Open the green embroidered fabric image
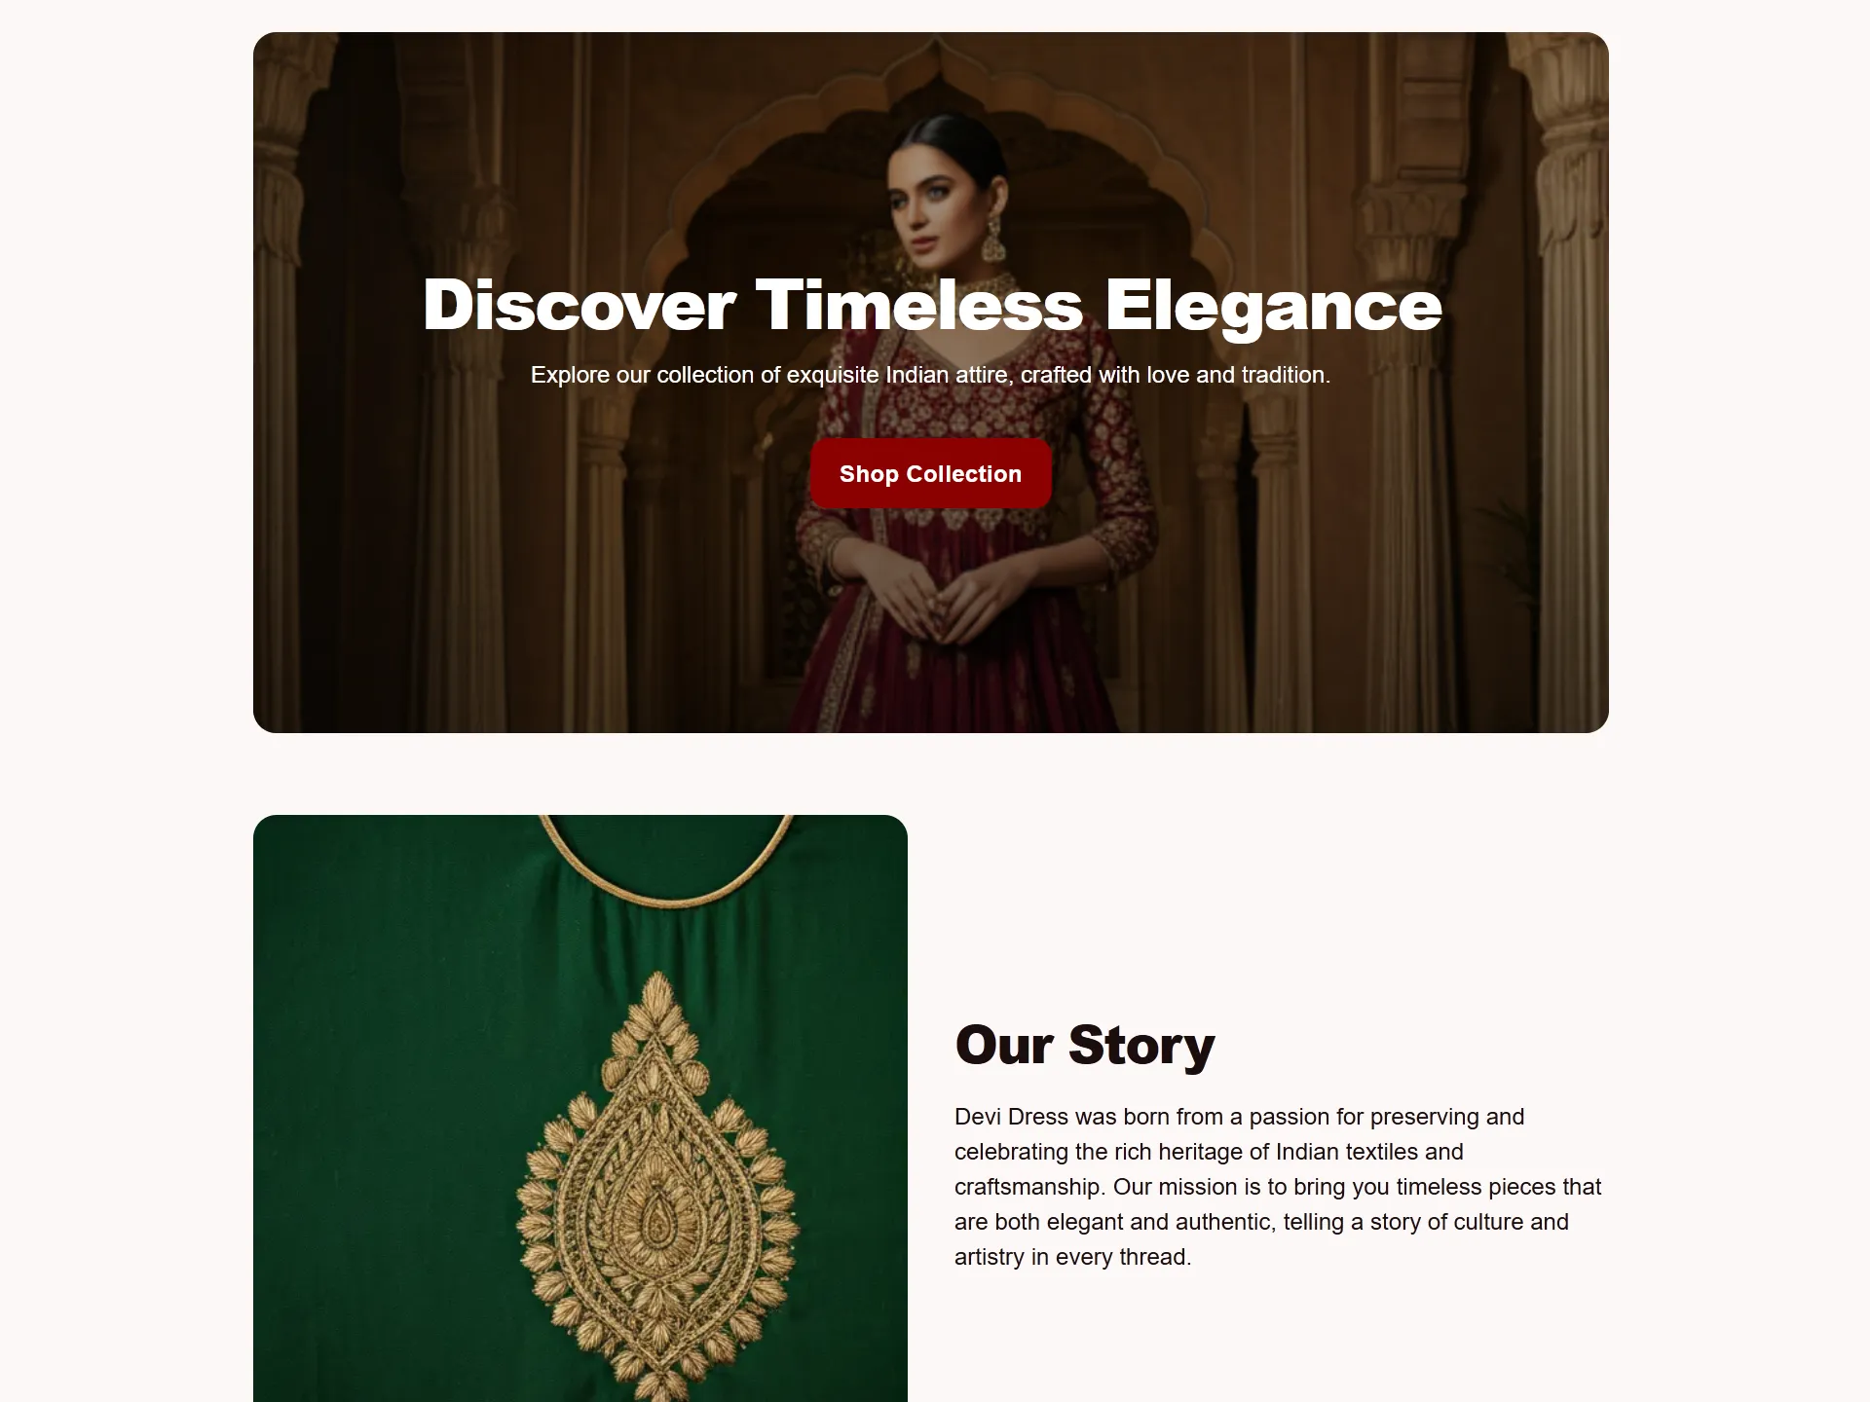 click(x=580, y=1108)
